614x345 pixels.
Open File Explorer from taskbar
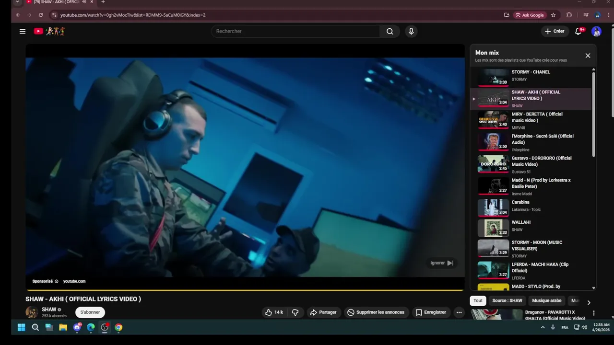point(63,327)
